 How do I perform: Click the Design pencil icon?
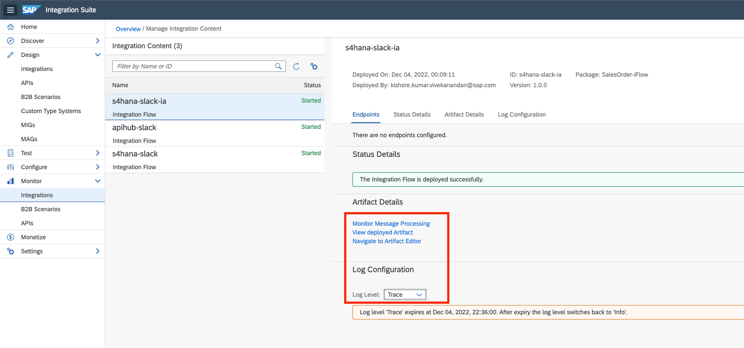pyautogui.click(x=11, y=55)
